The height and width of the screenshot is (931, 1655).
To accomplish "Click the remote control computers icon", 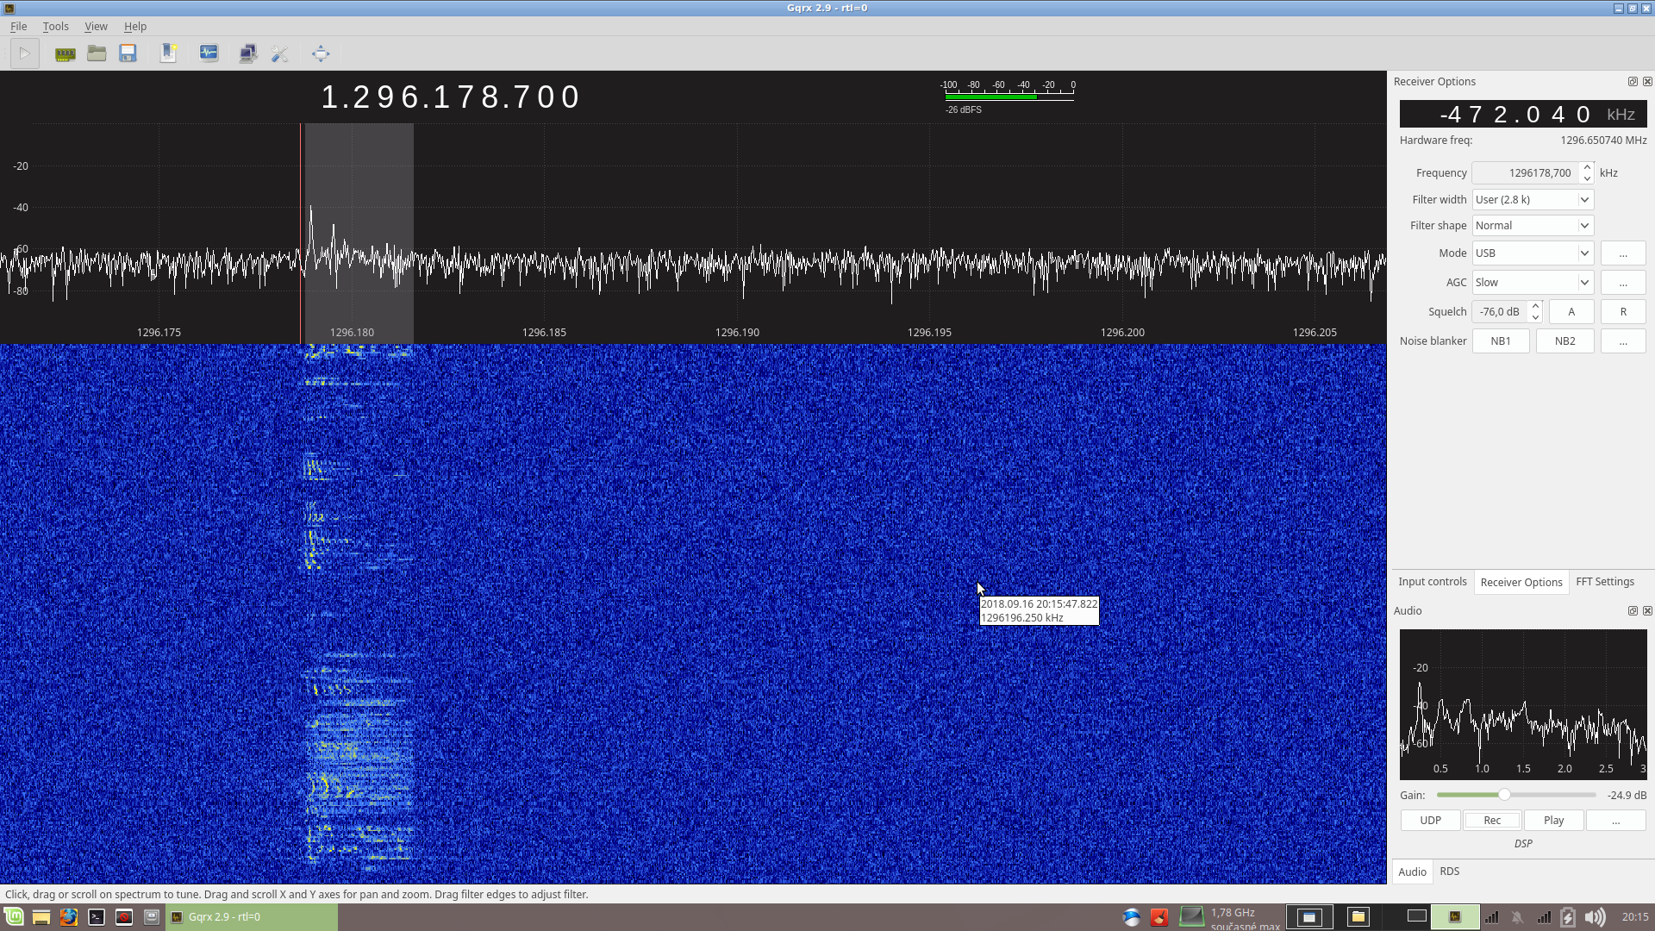I will 248,53.
